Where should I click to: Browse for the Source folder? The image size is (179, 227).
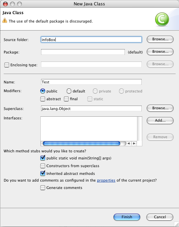click(x=160, y=39)
